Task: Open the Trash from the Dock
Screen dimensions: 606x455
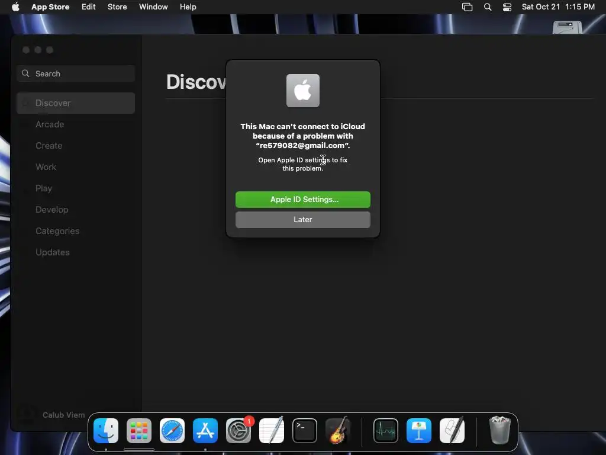Action: coord(499,430)
